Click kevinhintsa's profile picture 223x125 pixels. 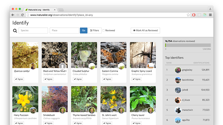point(178,80)
